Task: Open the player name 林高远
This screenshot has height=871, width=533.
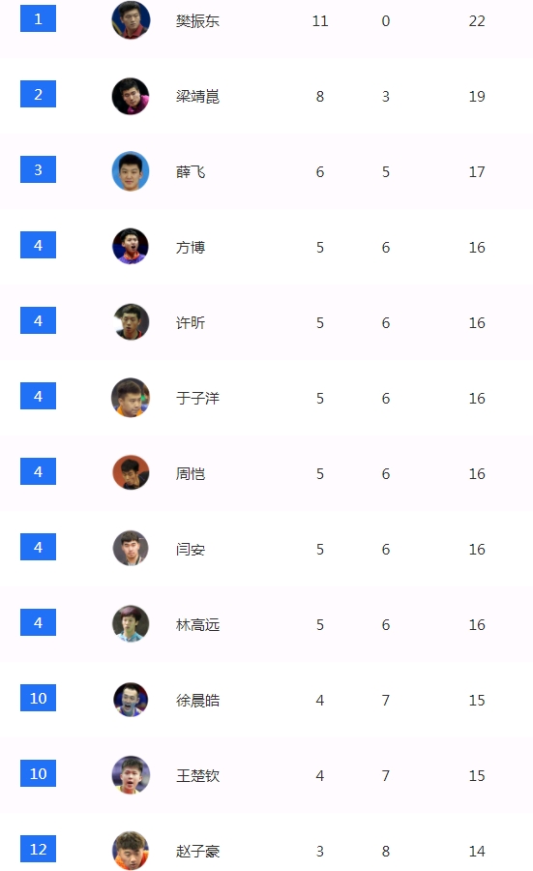Action: point(197,625)
